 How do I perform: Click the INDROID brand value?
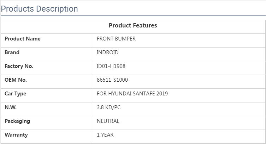point(107,52)
